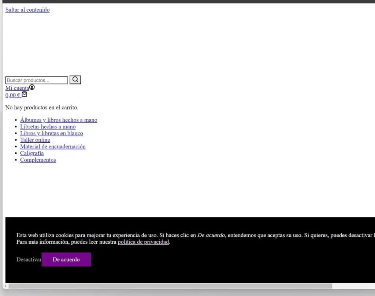Click the '0,00 €' cart total link
Viewport: 375px width, 296px height.
[x=13, y=95]
